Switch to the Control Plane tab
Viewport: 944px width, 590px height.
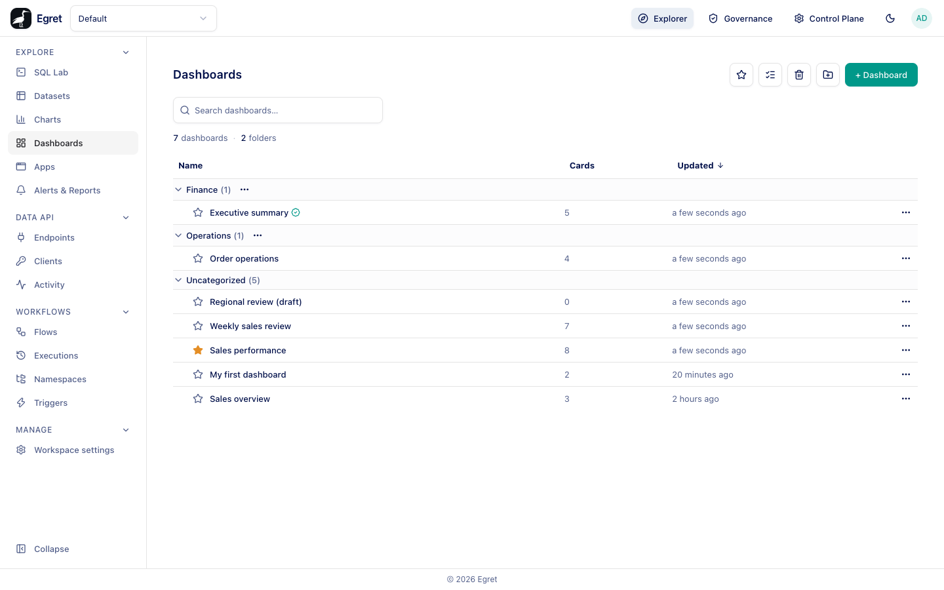(829, 18)
